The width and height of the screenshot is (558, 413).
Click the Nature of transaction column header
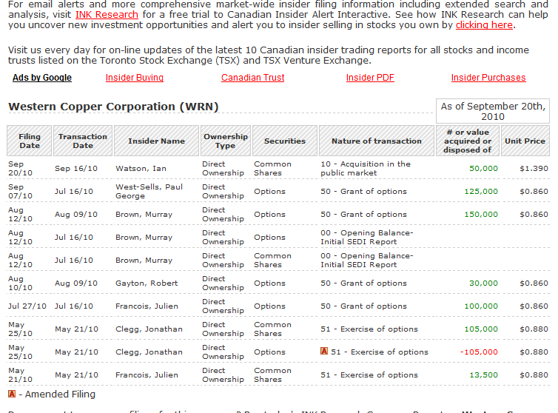377,141
